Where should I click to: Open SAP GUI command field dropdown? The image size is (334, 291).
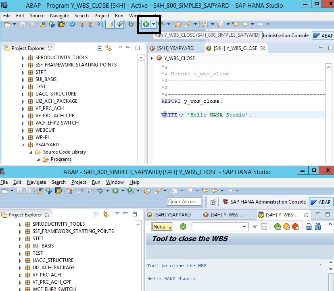click(x=244, y=227)
